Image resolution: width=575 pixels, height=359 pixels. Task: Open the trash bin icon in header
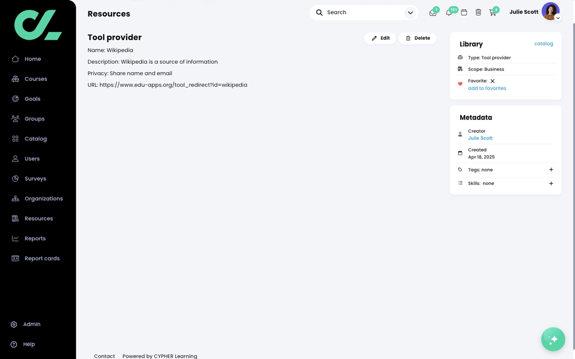478,12
